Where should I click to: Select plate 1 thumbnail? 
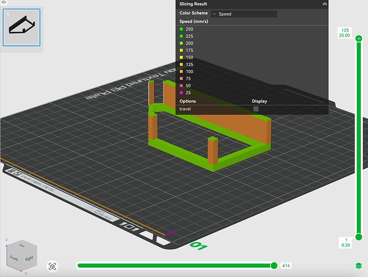pyautogui.click(x=22, y=28)
